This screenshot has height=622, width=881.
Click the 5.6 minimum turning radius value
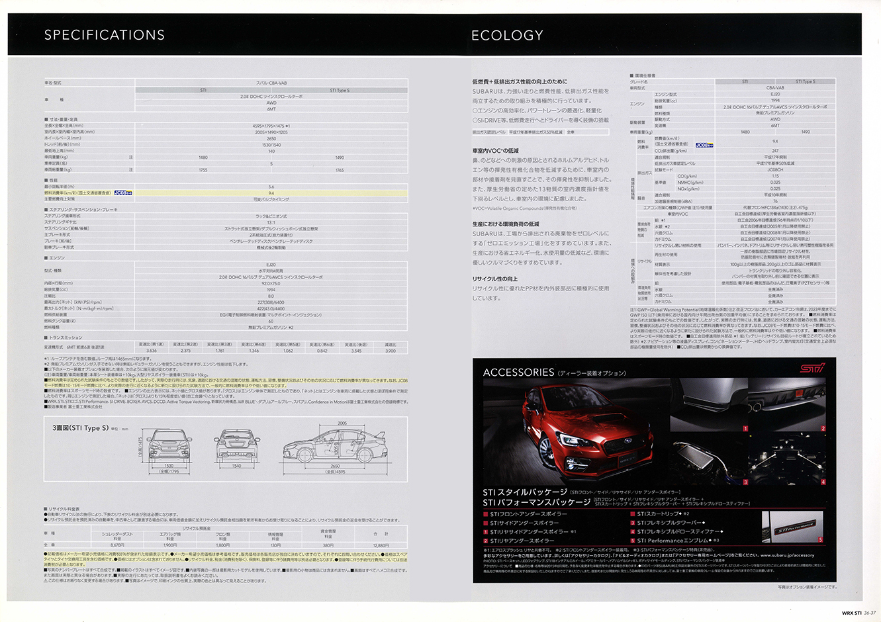coord(271,187)
